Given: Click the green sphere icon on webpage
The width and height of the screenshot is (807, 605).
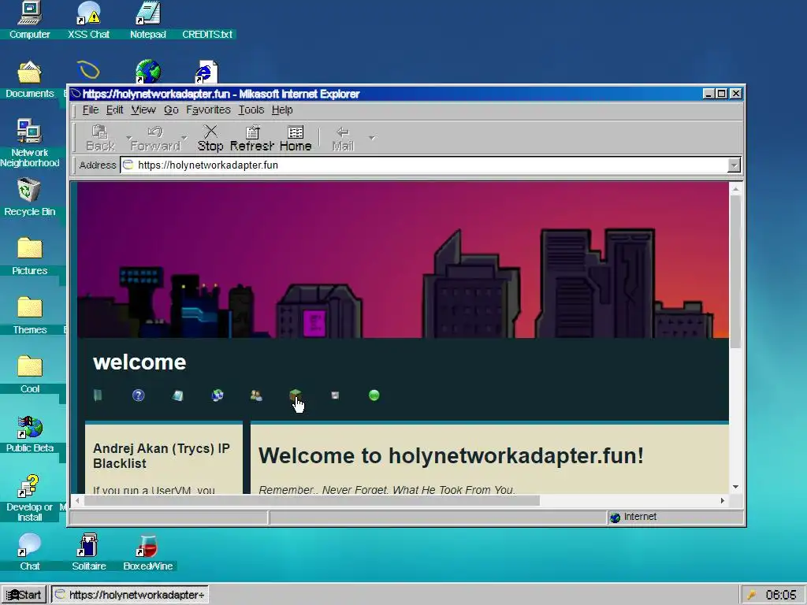Looking at the screenshot, I should pos(374,395).
